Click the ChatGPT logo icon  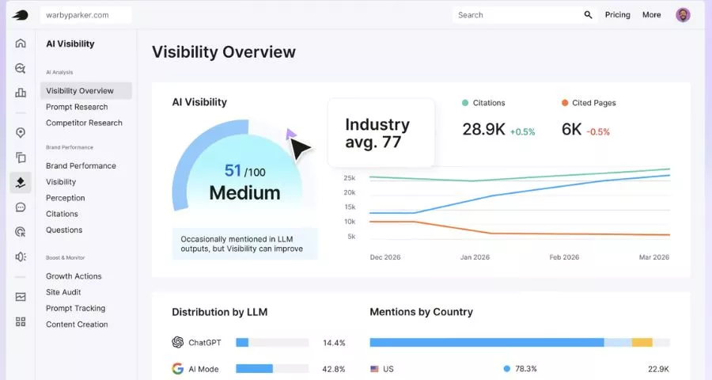[x=177, y=342]
